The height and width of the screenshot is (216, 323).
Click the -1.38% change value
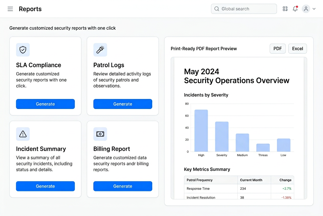(x=286, y=198)
